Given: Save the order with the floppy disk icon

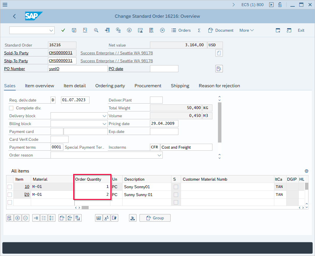Looking at the screenshot, I should (74, 30).
